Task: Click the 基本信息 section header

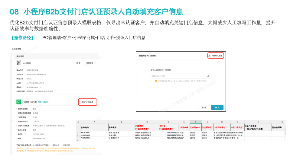Action: 56,56
